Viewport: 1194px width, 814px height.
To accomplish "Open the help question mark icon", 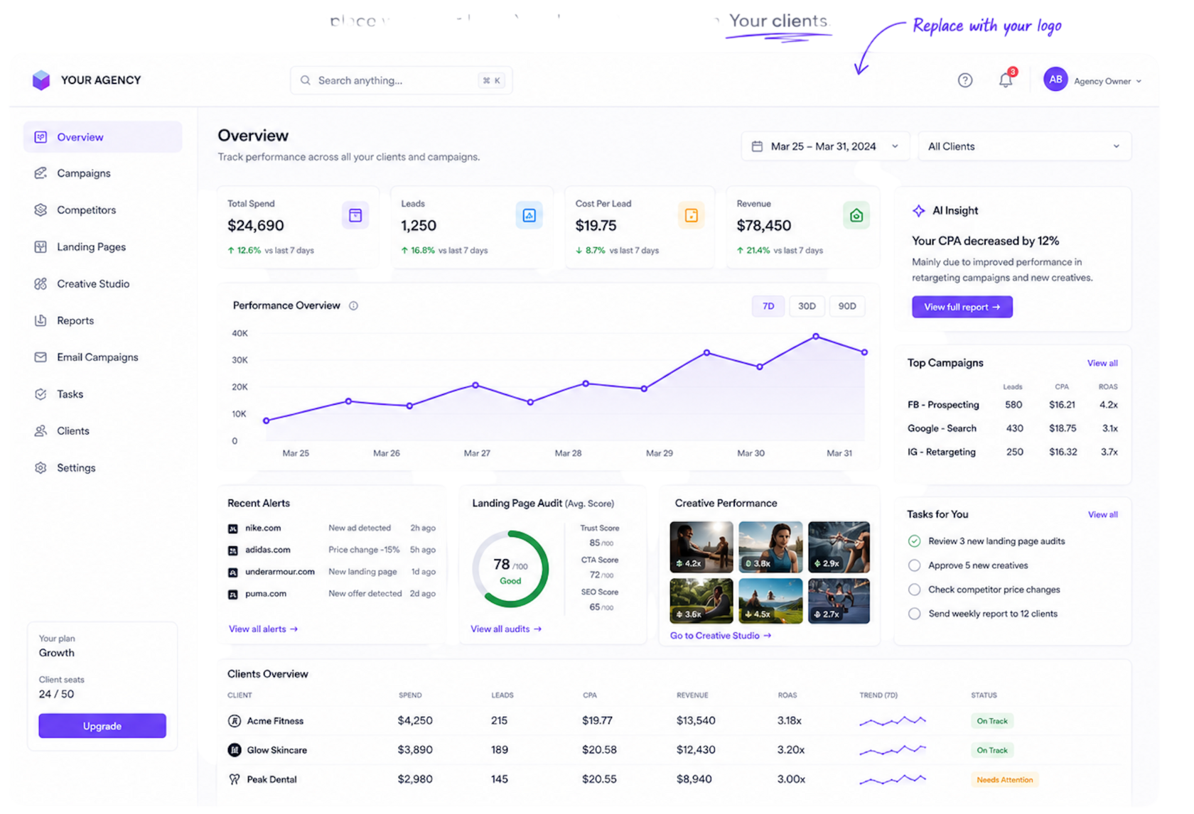I will pos(964,80).
